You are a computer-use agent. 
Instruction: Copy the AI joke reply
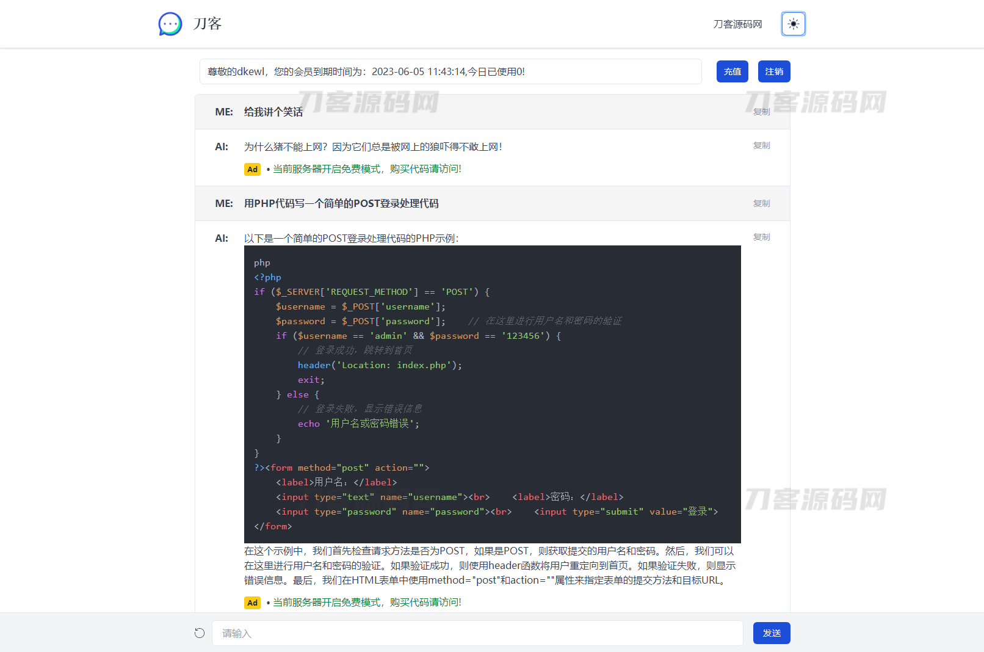tap(761, 145)
